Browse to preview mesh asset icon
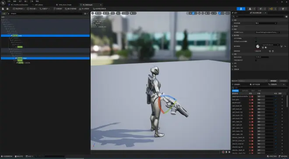 pyautogui.click(x=266, y=48)
